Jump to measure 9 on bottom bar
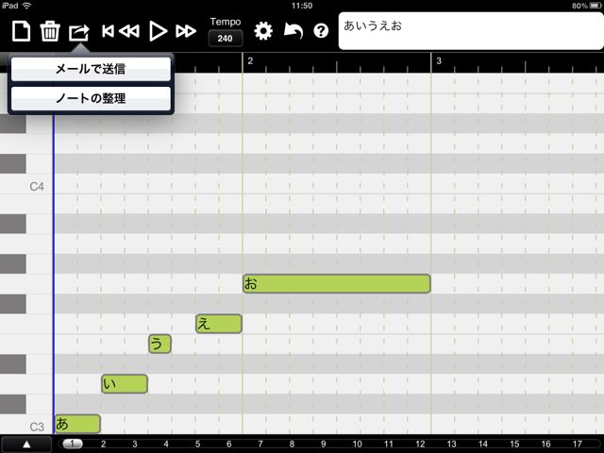 pos(324,444)
